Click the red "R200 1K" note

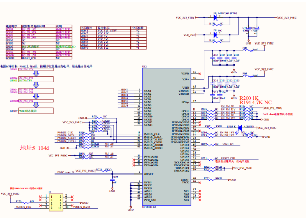point(249,98)
